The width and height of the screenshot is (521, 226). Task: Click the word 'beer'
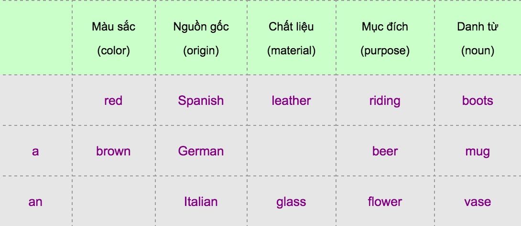point(385,151)
